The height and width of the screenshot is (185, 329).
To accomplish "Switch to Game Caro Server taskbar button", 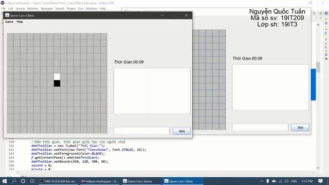I will (x=141, y=181).
